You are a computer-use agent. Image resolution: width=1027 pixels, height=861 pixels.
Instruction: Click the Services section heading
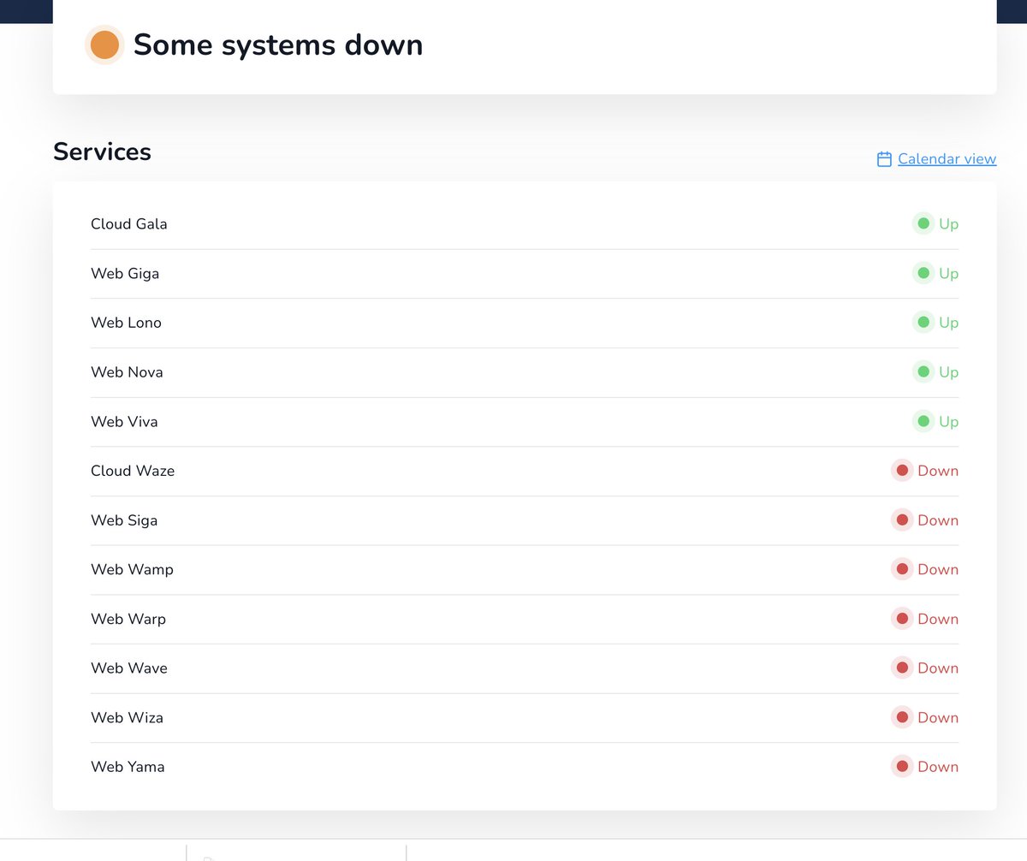102,151
